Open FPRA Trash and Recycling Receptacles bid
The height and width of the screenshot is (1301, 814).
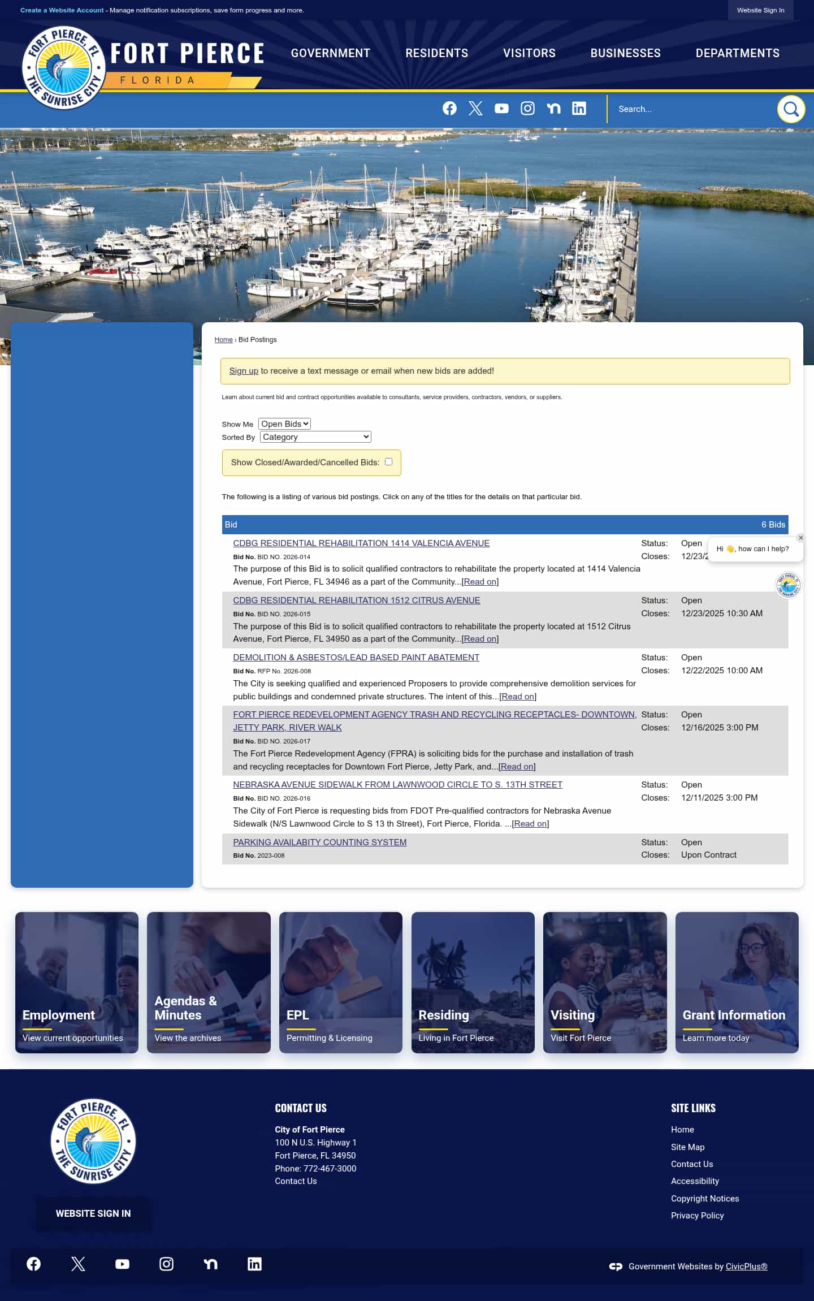coord(435,721)
